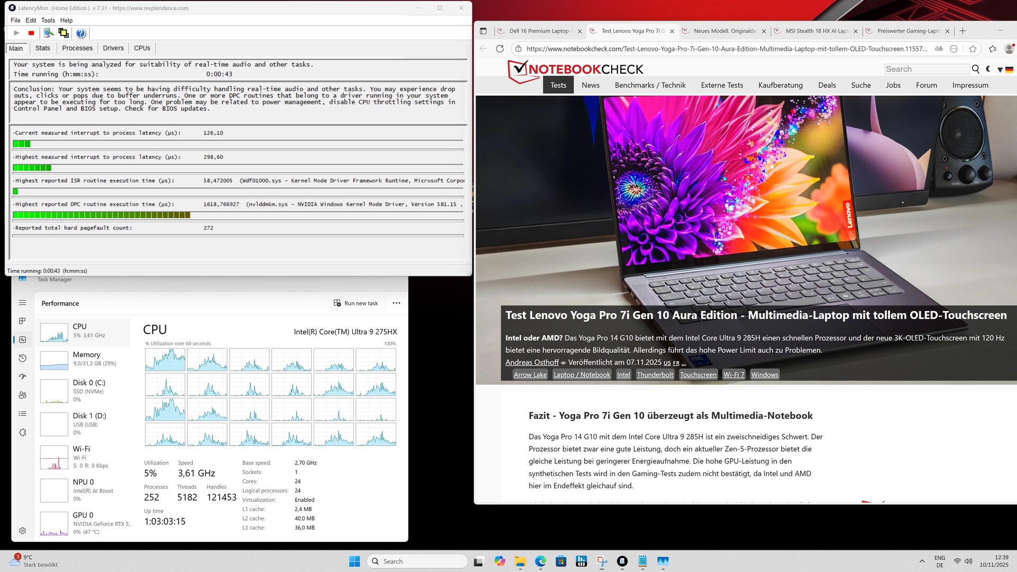The height and width of the screenshot is (572, 1017).
Task: Expand the language dropdown next to German flag
Action: [1000, 69]
